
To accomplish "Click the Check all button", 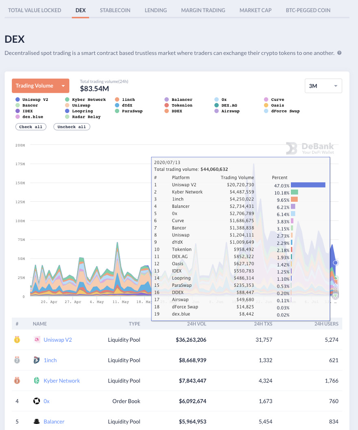I will click(x=31, y=127).
